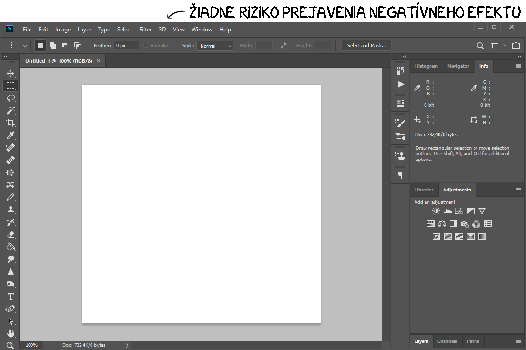Screen dimensions: 526x350
Task: Select the Lasso tool
Action: [10, 98]
